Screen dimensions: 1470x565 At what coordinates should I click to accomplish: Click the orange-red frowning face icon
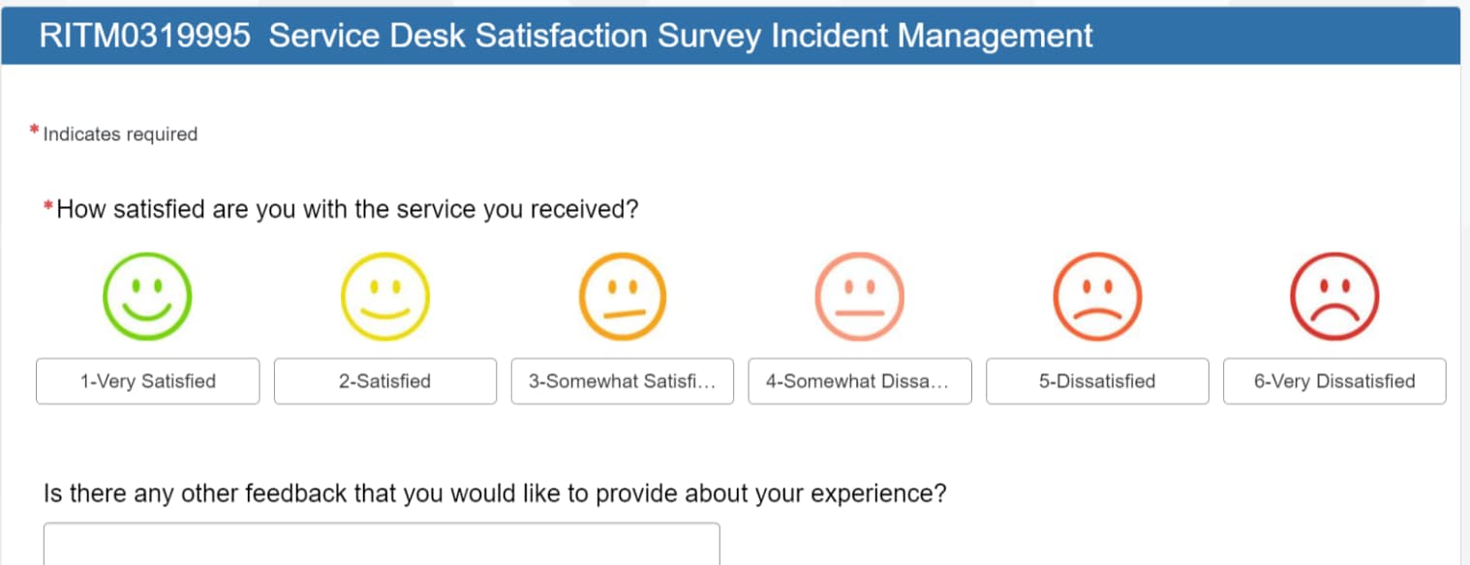(x=1097, y=296)
